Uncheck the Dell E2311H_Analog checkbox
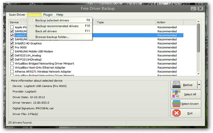The image size is (213, 133). coord(12,55)
